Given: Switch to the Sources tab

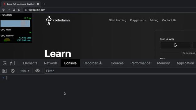Looking at the screenshot, I should [x=117, y=63].
